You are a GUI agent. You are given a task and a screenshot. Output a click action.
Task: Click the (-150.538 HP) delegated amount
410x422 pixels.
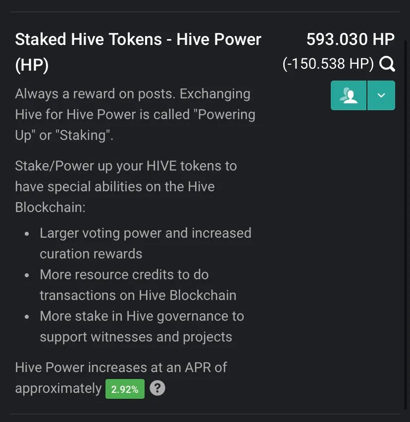[328, 64]
